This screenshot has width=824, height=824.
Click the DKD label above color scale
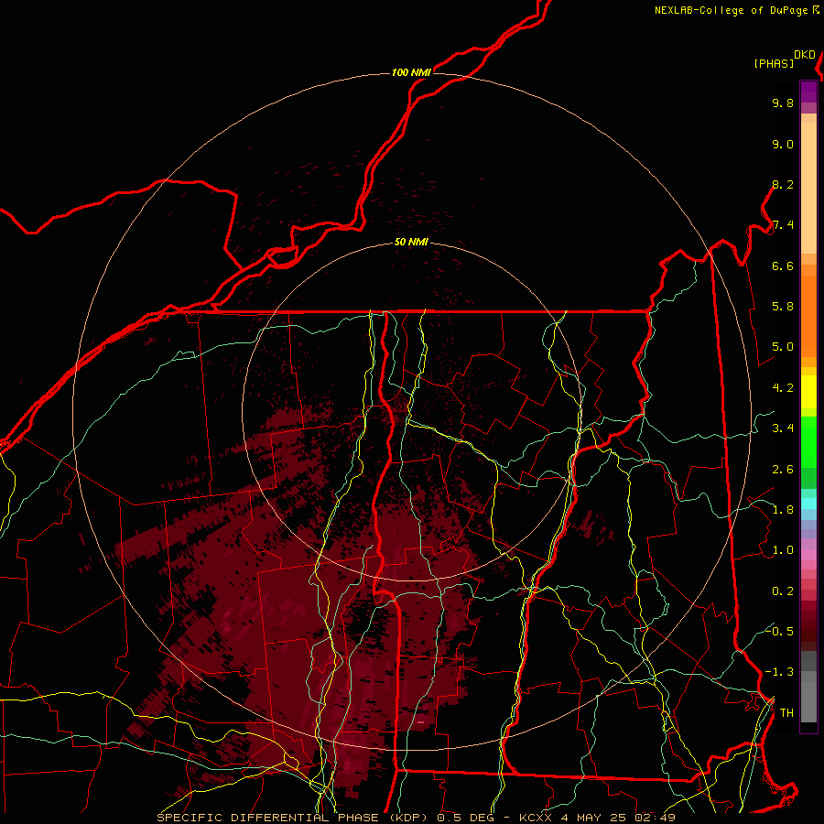(805, 55)
